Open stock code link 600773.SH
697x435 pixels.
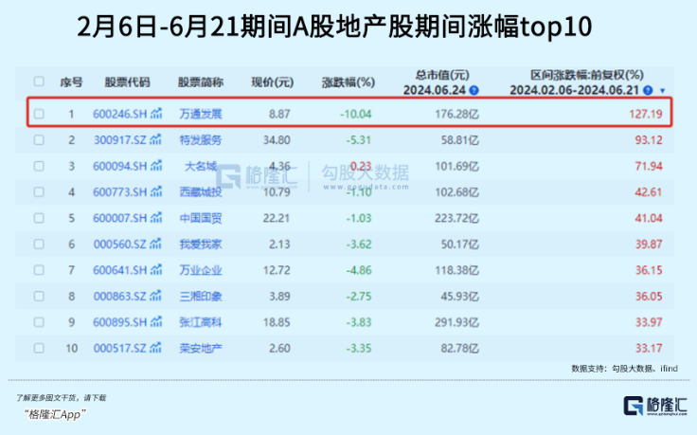120,191
